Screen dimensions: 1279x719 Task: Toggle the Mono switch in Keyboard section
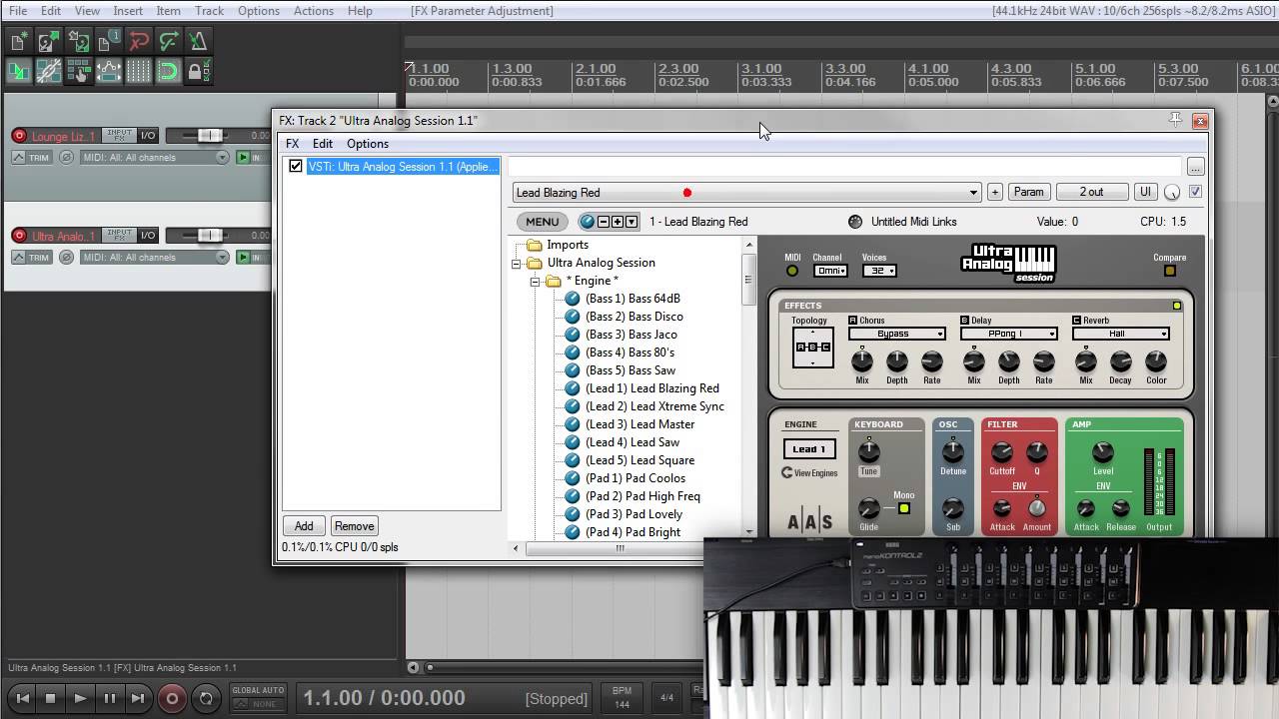(903, 508)
